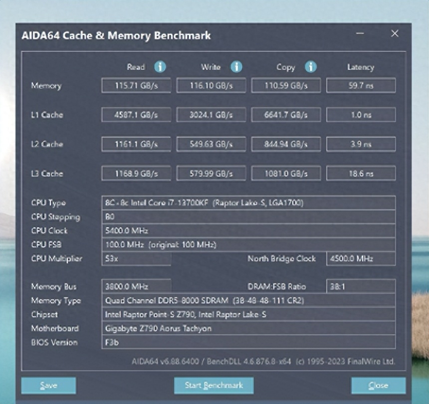Start the cache and memory benchmark
The width and height of the screenshot is (429, 404).
[x=214, y=386]
